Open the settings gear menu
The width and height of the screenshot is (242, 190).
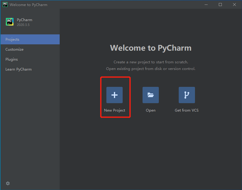pos(8,183)
